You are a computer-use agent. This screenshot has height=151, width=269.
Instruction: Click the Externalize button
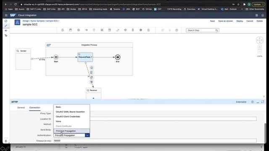241,102
